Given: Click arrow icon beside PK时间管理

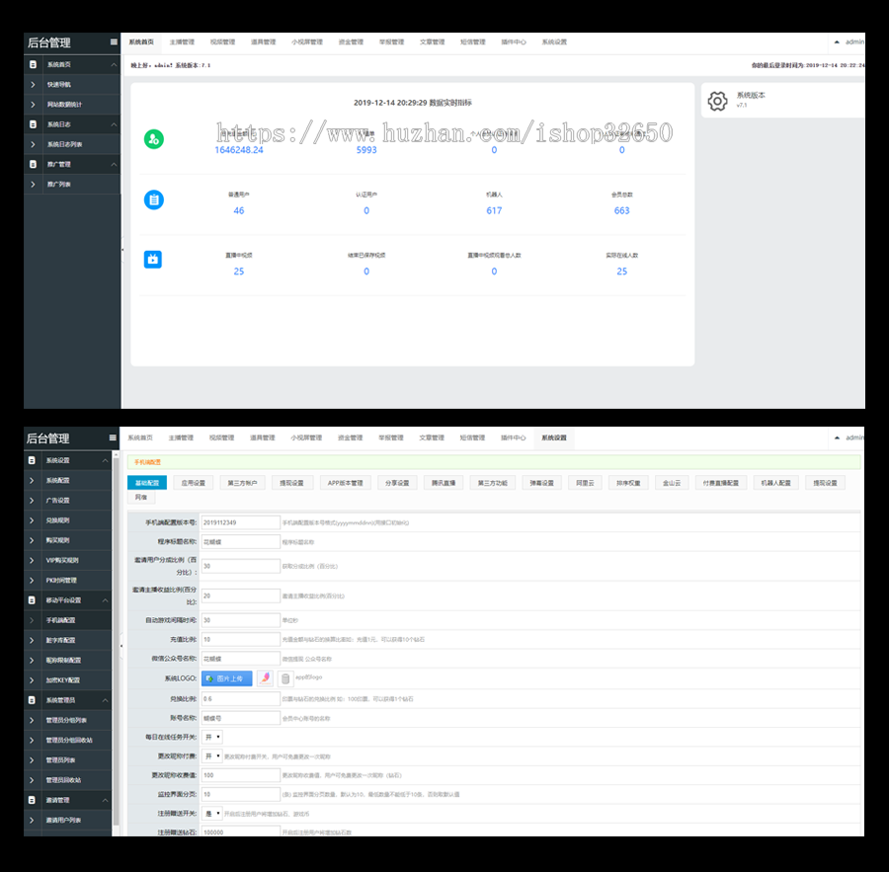Looking at the screenshot, I should click(32, 580).
